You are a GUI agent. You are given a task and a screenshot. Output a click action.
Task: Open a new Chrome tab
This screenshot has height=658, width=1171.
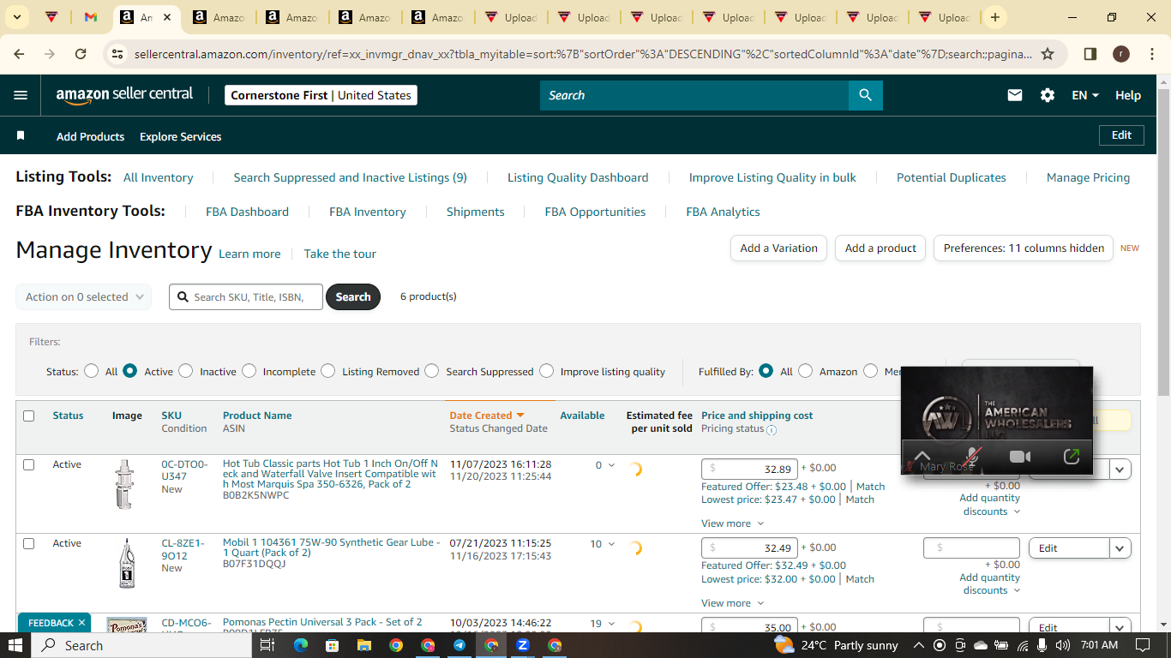point(994,17)
